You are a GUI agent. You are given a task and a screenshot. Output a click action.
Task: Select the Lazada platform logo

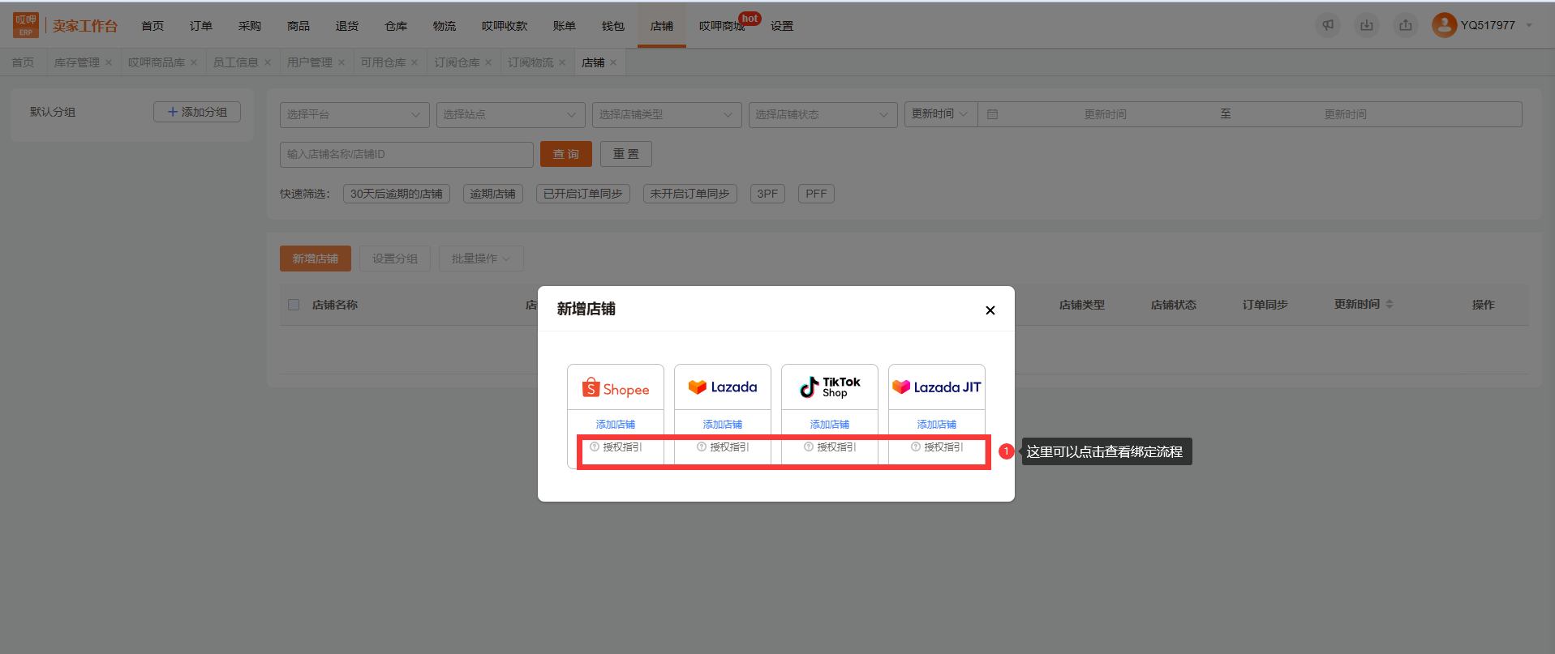(723, 387)
